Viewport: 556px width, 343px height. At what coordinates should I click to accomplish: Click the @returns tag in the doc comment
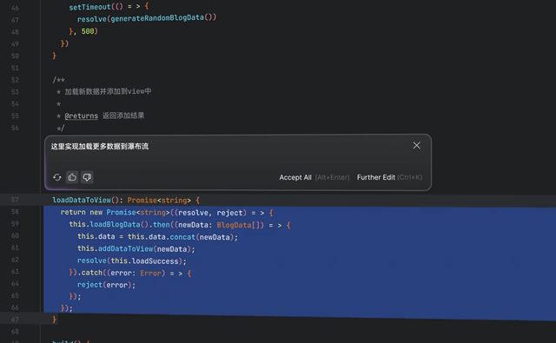click(x=81, y=115)
